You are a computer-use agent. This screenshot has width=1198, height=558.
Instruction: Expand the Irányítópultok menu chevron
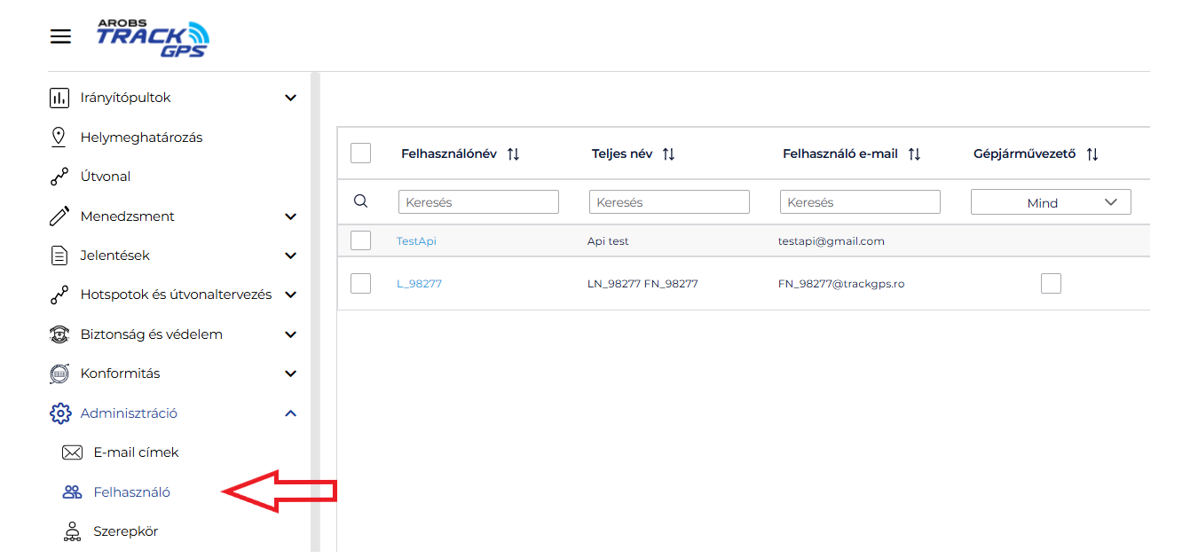(290, 98)
